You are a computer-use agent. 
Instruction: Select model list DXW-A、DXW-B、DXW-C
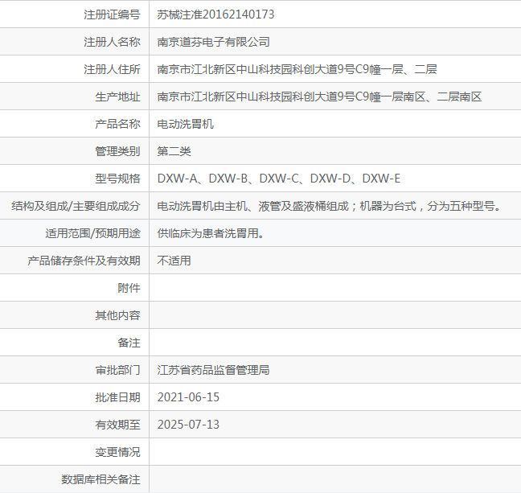(x=279, y=179)
